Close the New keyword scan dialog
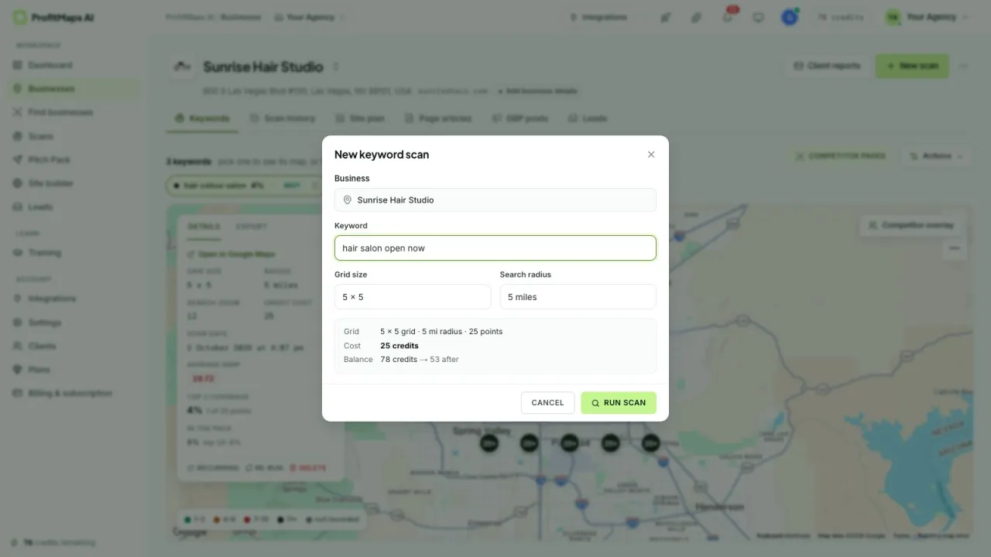Image resolution: width=991 pixels, height=557 pixels. tap(651, 155)
